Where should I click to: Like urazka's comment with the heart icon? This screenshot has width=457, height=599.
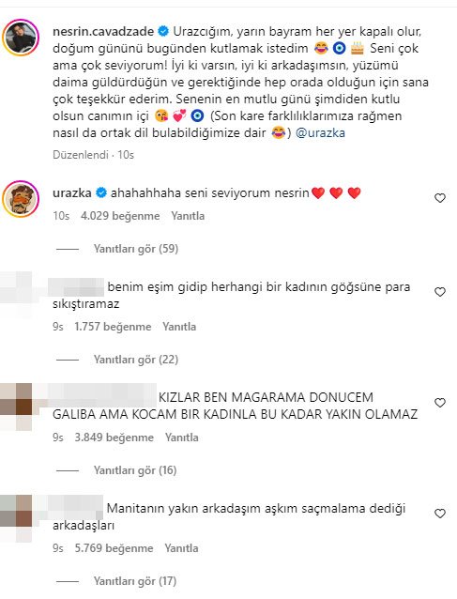click(440, 198)
